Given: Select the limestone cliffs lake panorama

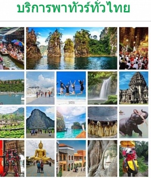Looking at the screenshot, I should 72,48.
